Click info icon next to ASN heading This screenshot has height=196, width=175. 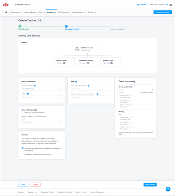coord(76,81)
